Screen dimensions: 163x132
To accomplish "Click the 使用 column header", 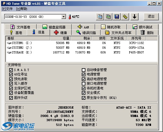I will pos(100,38).
